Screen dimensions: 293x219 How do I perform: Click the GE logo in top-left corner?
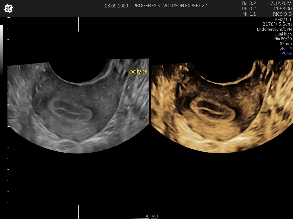[x=9, y=8]
